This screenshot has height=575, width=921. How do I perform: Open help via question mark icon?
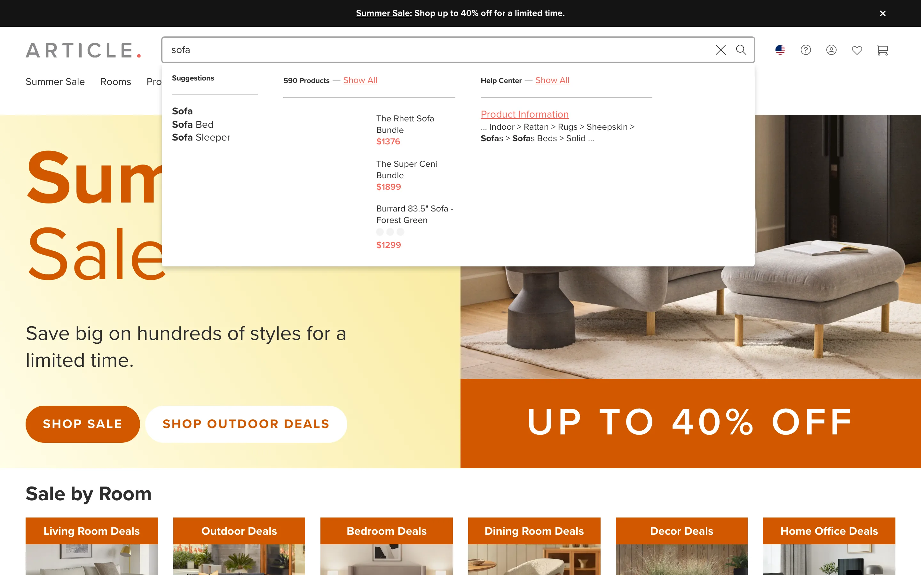(806, 50)
